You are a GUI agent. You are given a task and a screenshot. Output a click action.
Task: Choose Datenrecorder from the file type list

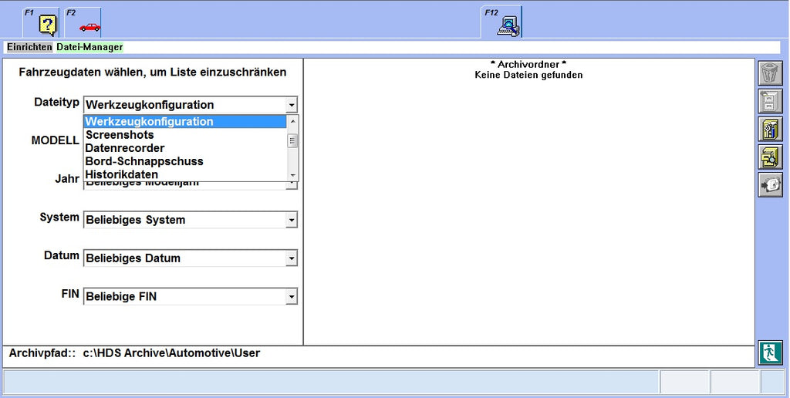pos(185,148)
